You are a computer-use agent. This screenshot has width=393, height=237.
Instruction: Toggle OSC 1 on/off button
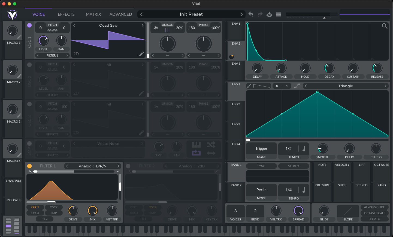29,25
